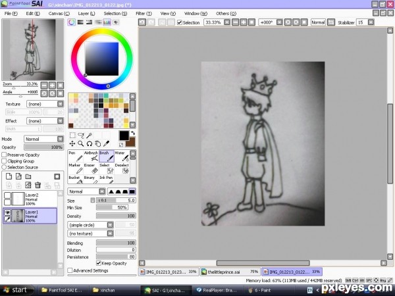The height and width of the screenshot is (296, 395).
Task: Switch to IMG_012213_0123 document tab
Action: [169, 272]
